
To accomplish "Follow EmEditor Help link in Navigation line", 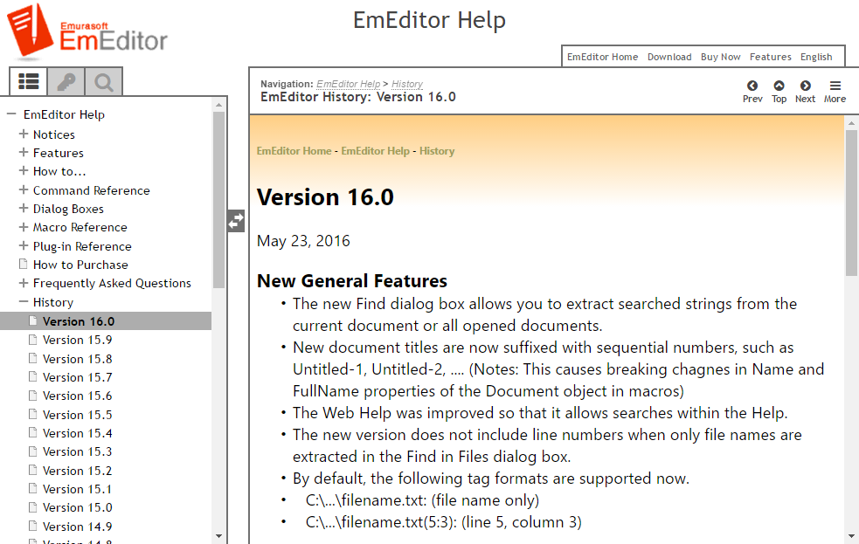I will pos(349,84).
